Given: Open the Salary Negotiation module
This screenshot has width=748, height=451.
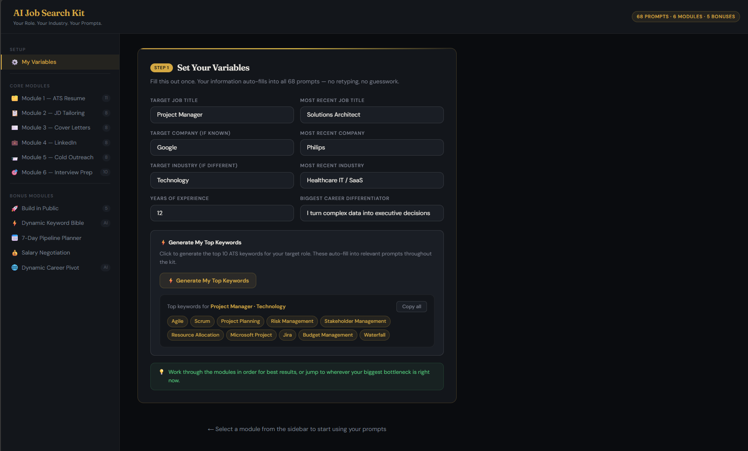Looking at the screenshot, I should point(60,253).
